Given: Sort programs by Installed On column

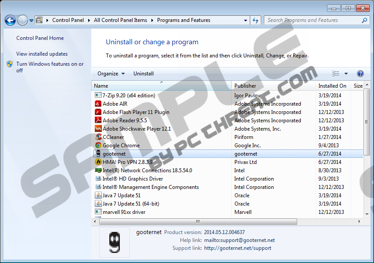Looking at the screenshot, I should coord(332,86).
